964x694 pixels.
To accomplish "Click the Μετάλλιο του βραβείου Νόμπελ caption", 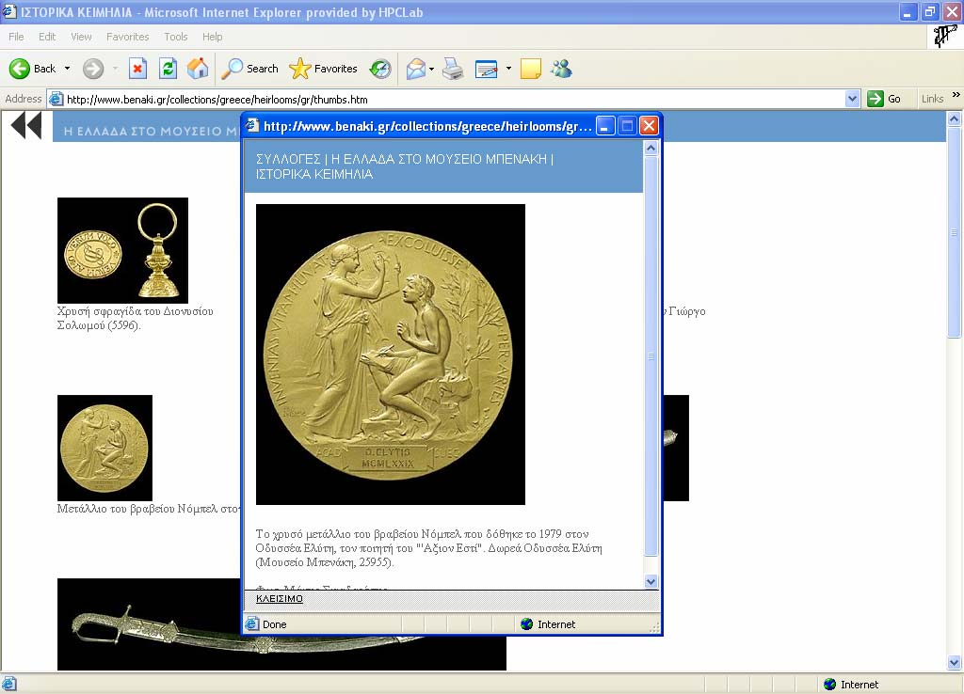I will click(x=148, y=509).
